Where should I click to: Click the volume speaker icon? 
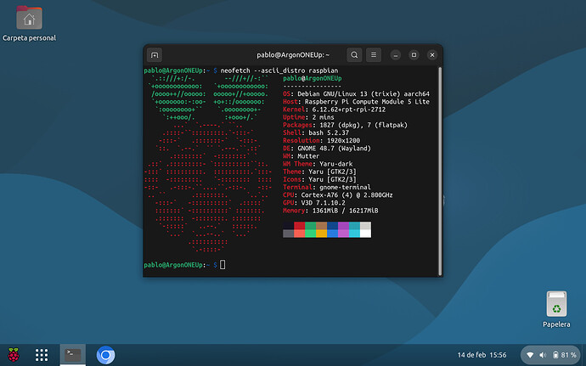(x=542, y=354)
